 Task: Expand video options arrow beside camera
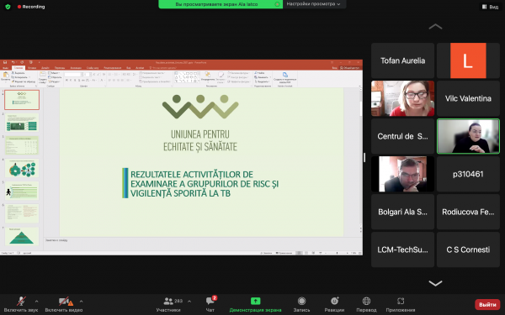81,302
